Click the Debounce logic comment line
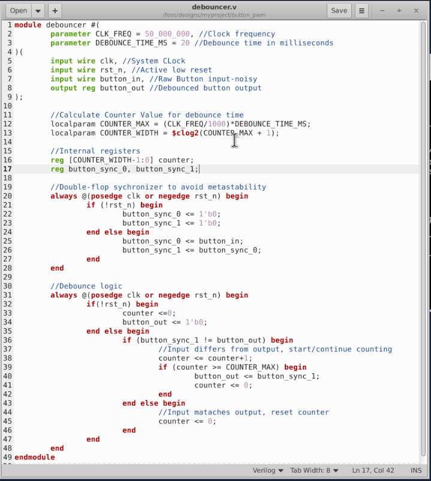431x481 pixels. (86, 286)
